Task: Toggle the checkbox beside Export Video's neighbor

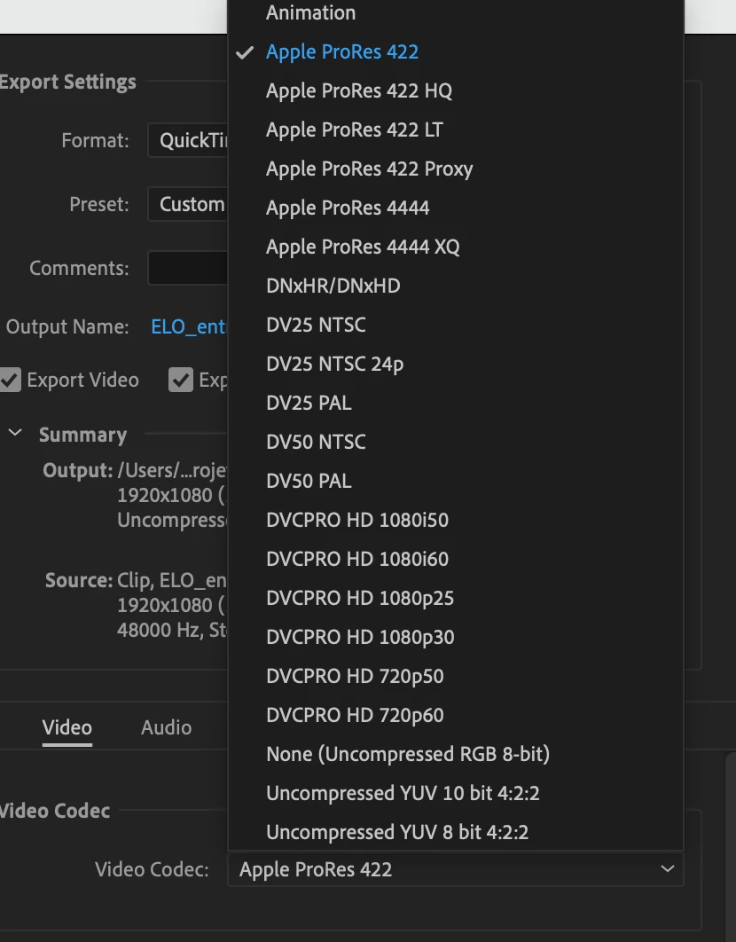Action: pyautogui.click(x=181, y=380)
